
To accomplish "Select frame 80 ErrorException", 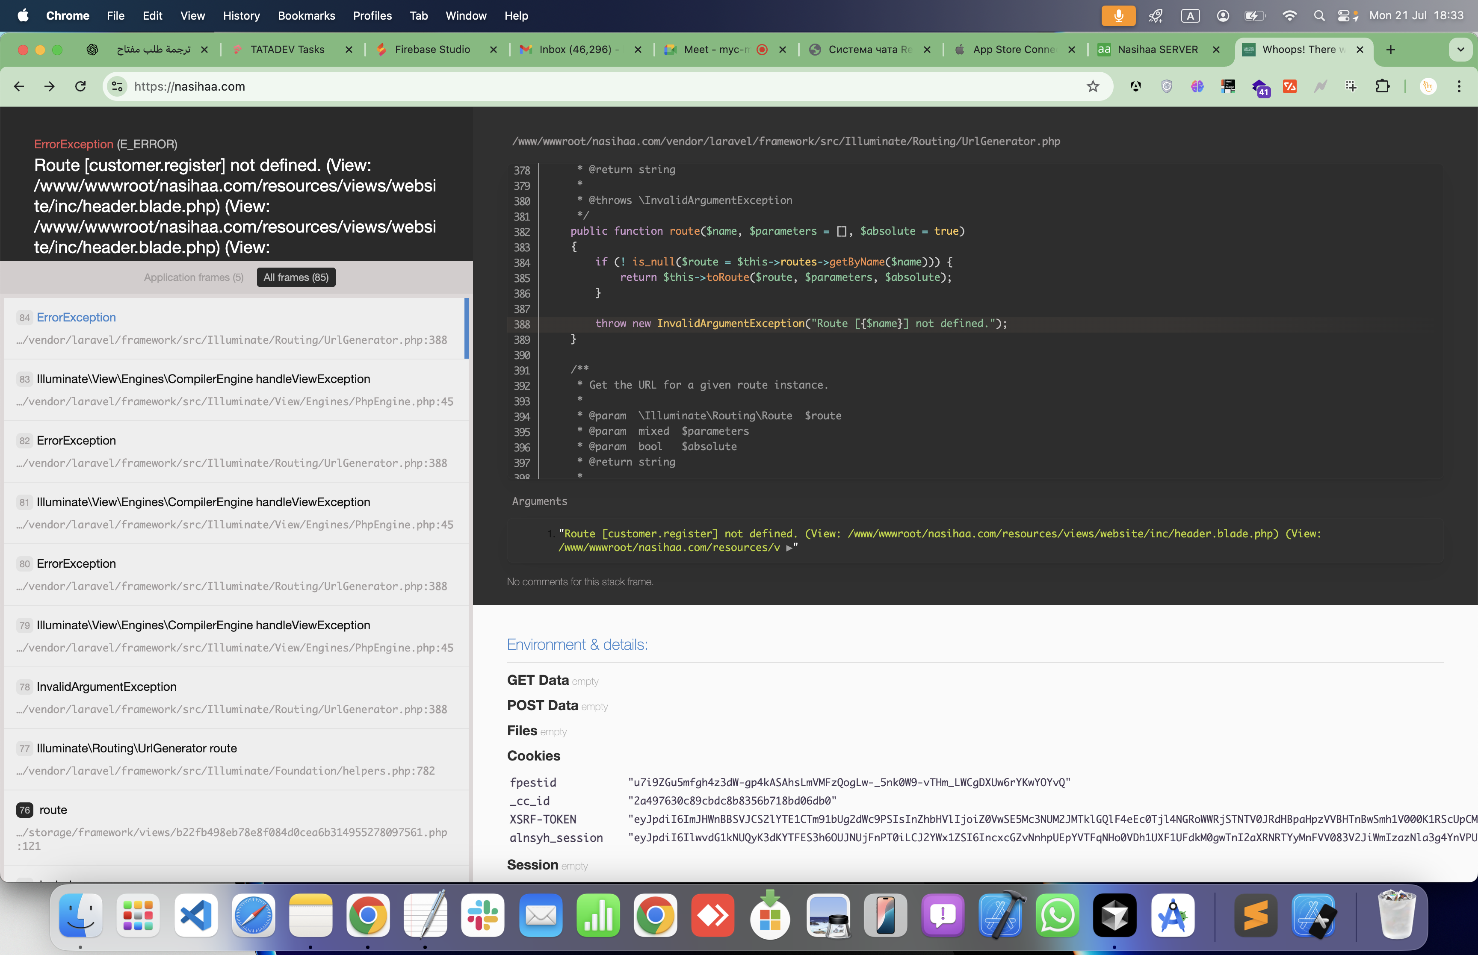I will 236,574.
